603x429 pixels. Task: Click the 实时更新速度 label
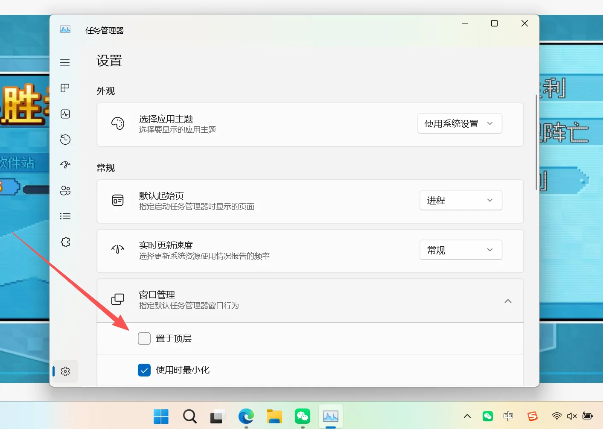(166, 245)
